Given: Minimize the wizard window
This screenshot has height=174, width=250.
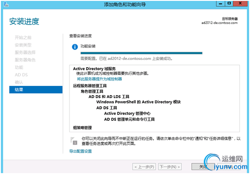Looking at the screenshot, I should point(220,3).
